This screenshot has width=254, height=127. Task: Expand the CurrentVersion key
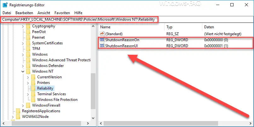coord(28,77)
